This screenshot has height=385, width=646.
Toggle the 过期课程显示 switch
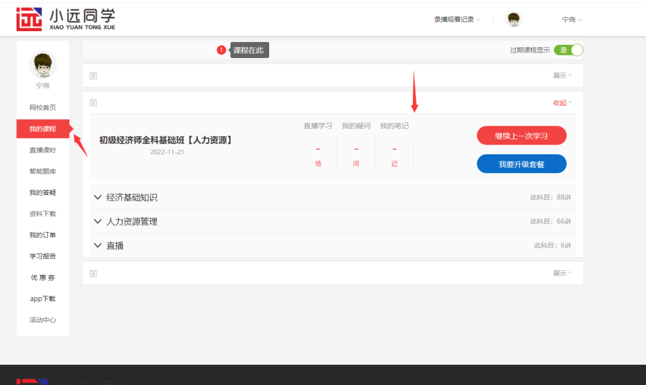pos(568,50)
